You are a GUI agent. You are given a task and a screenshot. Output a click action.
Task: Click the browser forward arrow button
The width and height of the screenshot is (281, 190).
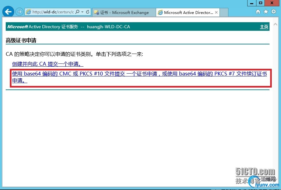[x=19, y=12]
